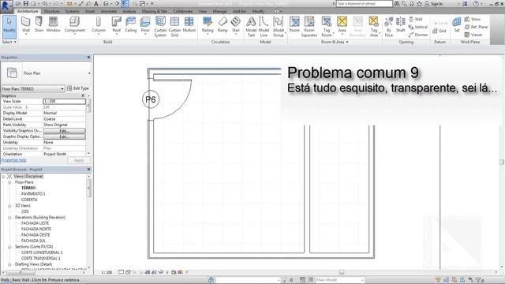Collapse the Sections (Corte RX/DX) node
The height and width of the screenshot is (284, 505).
(x=9, y=247)
